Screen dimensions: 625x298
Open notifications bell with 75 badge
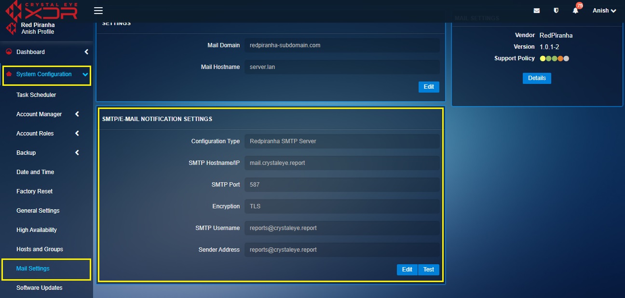[576, 10]
